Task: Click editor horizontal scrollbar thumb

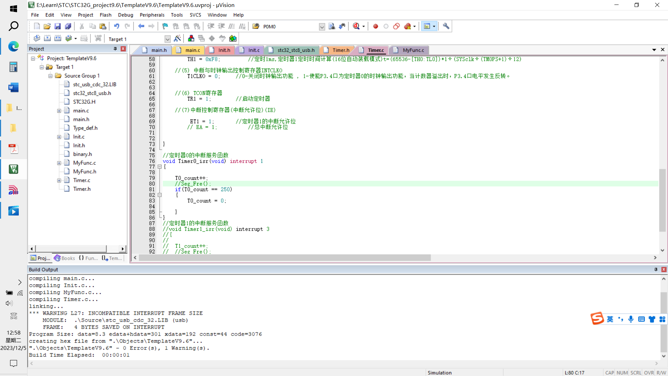Action: point(285,258)
